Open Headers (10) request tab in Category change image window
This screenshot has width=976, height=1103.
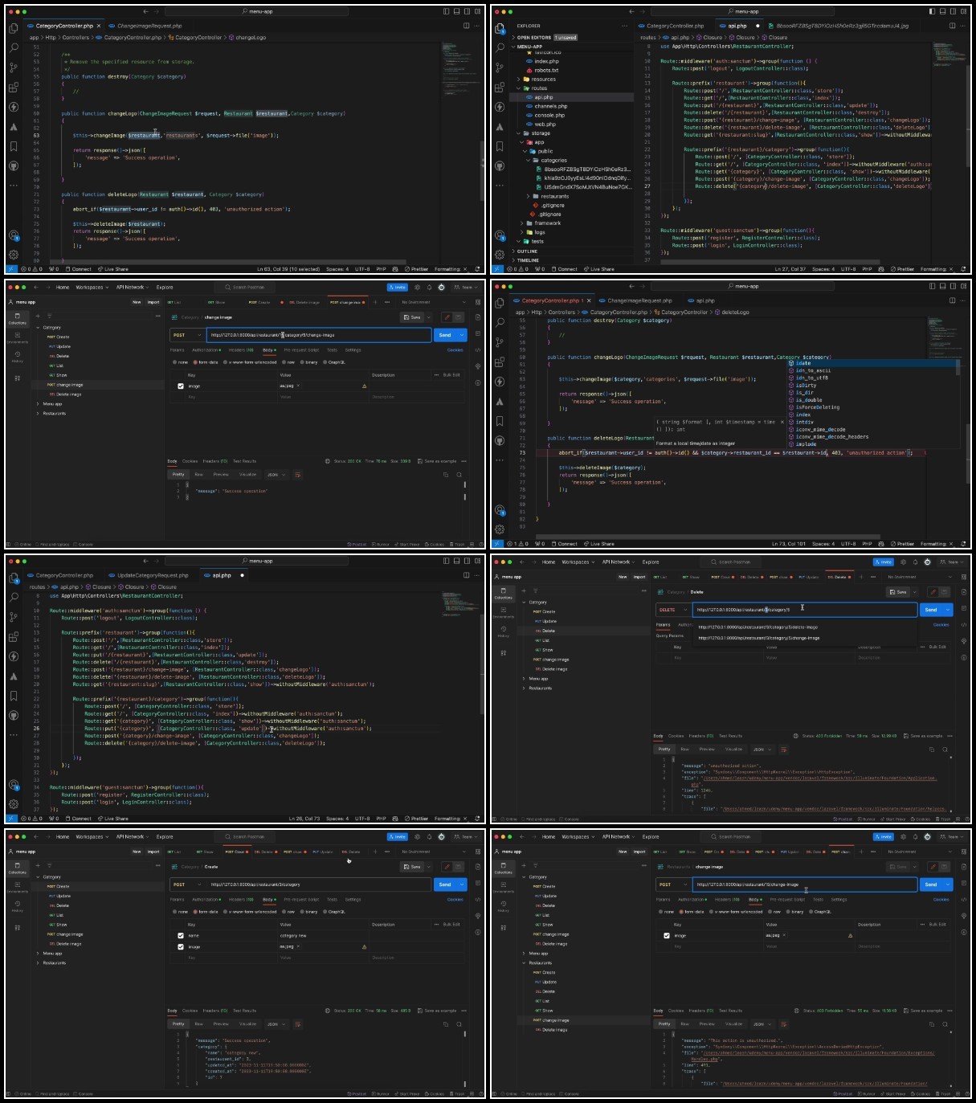click(241, 350)
